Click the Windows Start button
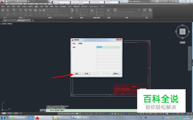The width and height of the screenshot is (193, 120). click(3, 118)
